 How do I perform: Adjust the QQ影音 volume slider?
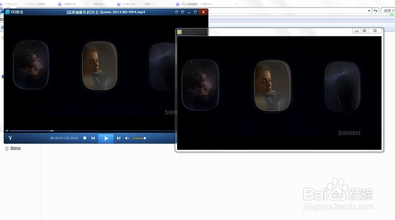pos(139,138)
